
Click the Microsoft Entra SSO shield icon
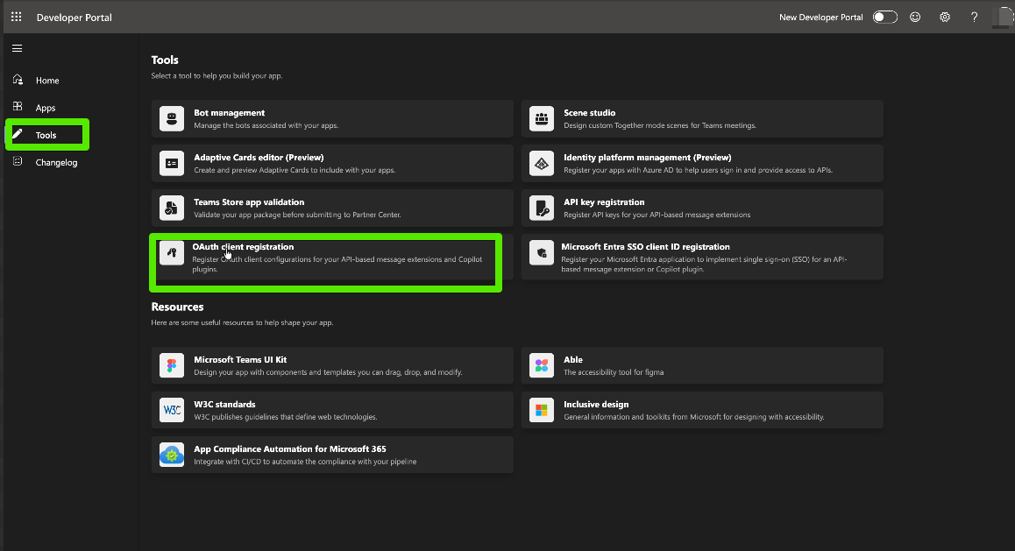(541, 253)
